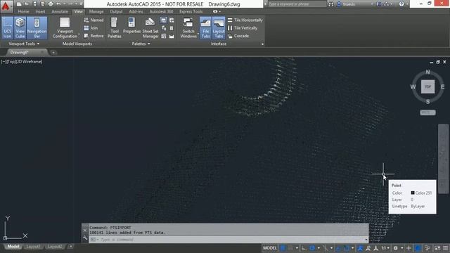Click the Color 251 swatch in tooltip
The width and height of the screenshot is (450, 253).
[413, 193]
